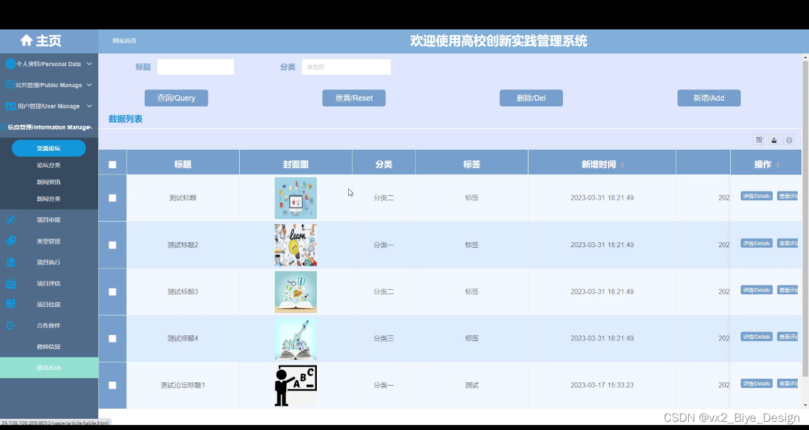This screenshot has width=809, height=430.
Task: Check the row for 测试论坛标题1
Action: tap(113, 386)
